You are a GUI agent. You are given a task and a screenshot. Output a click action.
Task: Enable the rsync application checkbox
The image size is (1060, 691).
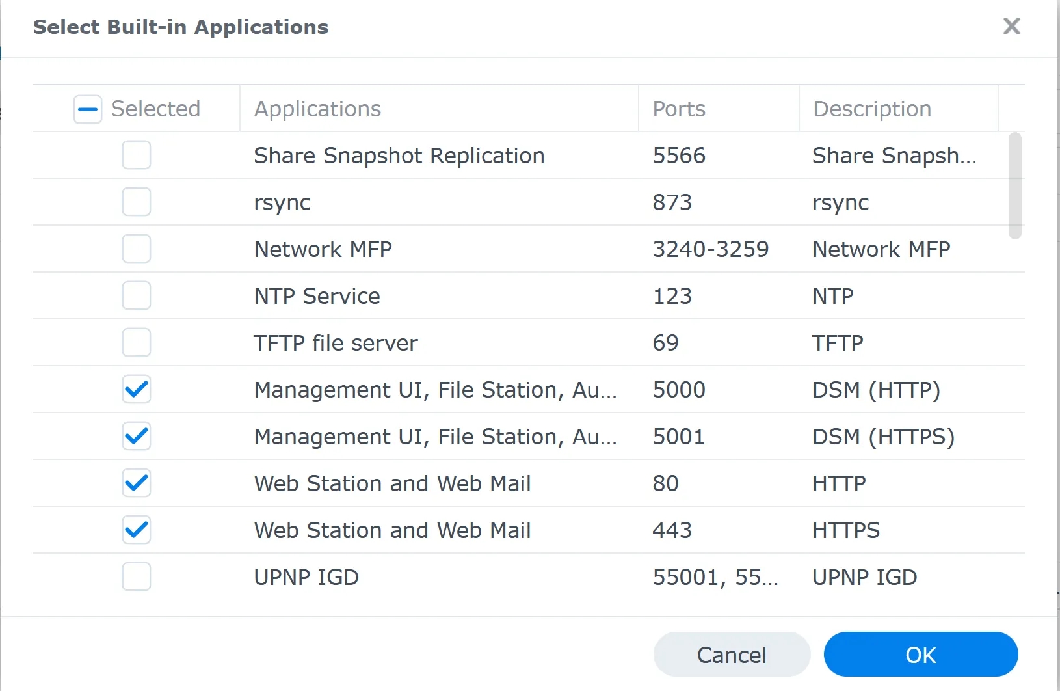tap(136, 202)
